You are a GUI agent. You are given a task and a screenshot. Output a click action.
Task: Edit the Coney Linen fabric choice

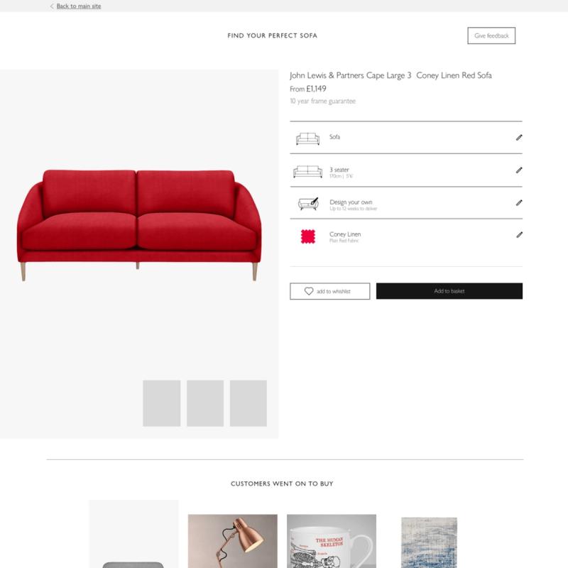click(519, 235)
